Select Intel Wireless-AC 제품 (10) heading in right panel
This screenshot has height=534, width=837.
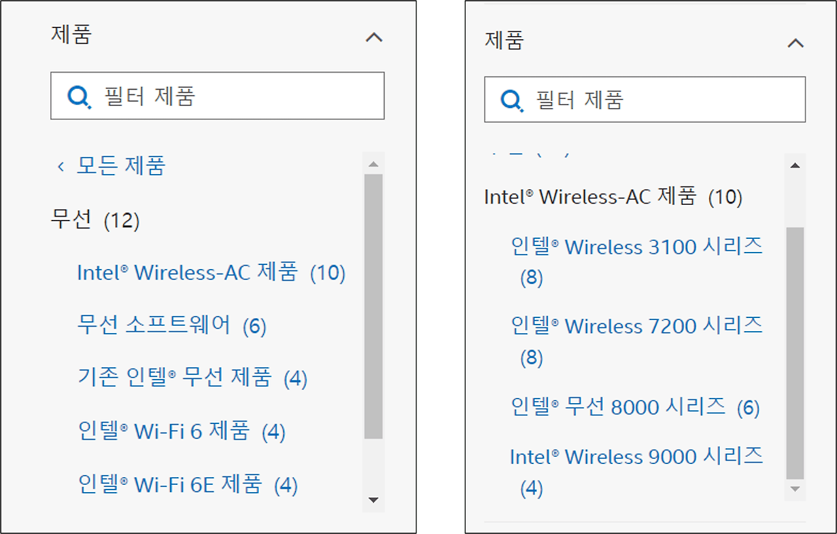(613, 196)
